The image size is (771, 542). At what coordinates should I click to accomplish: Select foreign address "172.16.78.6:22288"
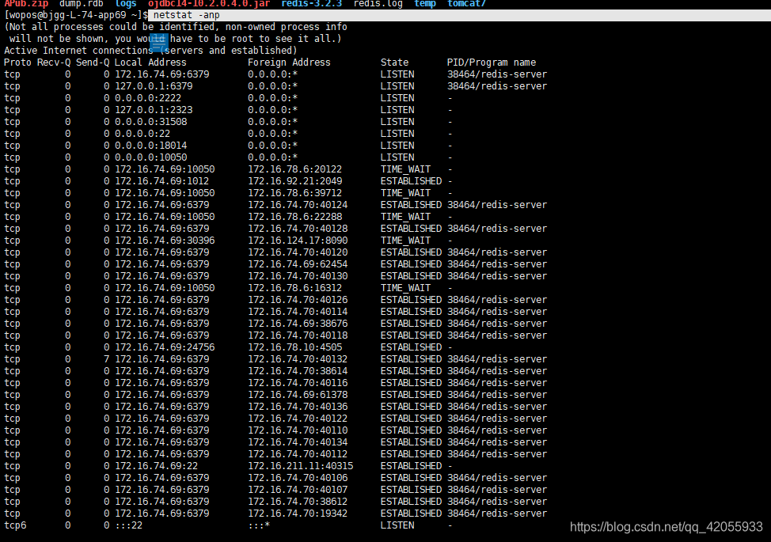point(294,217)
